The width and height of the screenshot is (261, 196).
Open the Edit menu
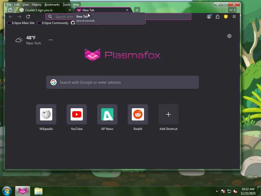pos(17,5)
